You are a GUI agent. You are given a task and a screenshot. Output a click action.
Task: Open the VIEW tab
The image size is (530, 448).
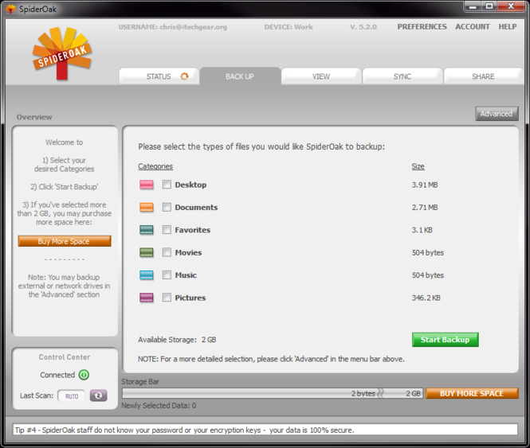(x=321, y=76)
